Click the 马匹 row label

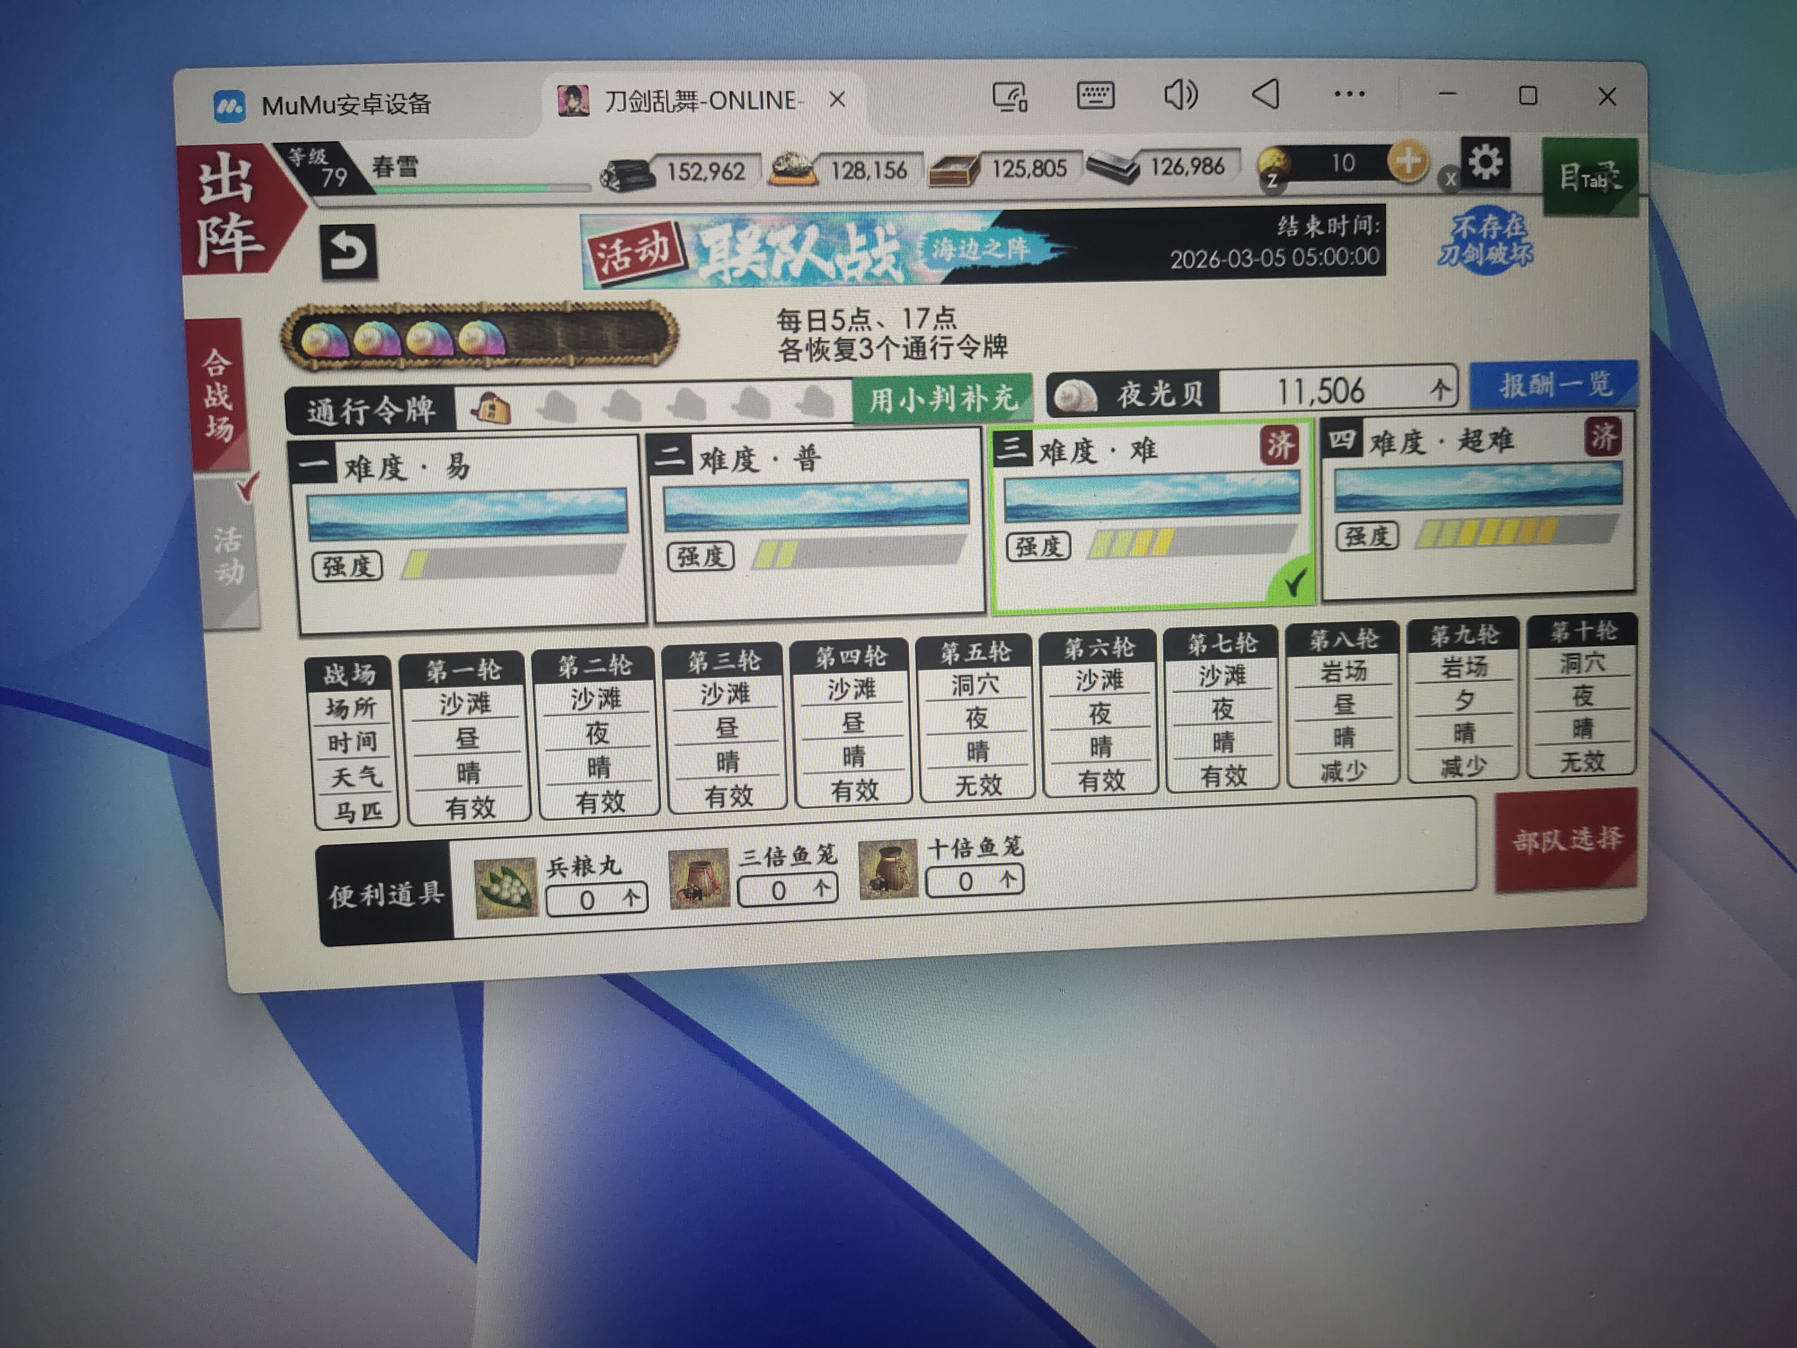tap(358, 811)
